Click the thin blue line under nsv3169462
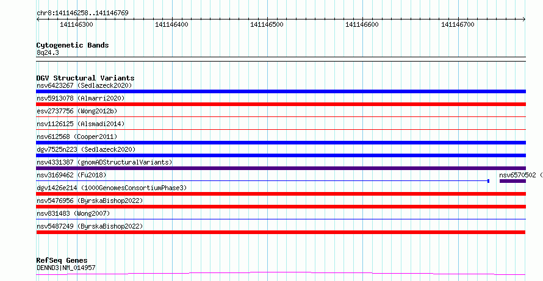Image resolution: width=543 pixels, height=281 pixels. point(262,181)
